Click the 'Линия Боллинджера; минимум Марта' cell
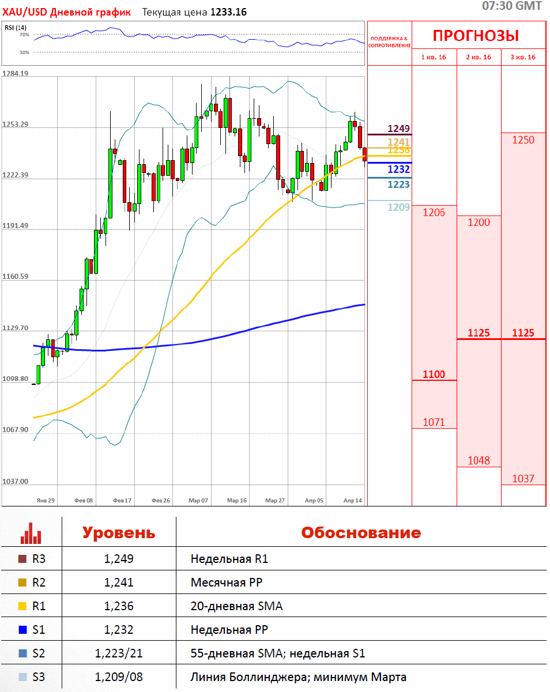This screenshot has height=692, width=550. coord(299,677)
